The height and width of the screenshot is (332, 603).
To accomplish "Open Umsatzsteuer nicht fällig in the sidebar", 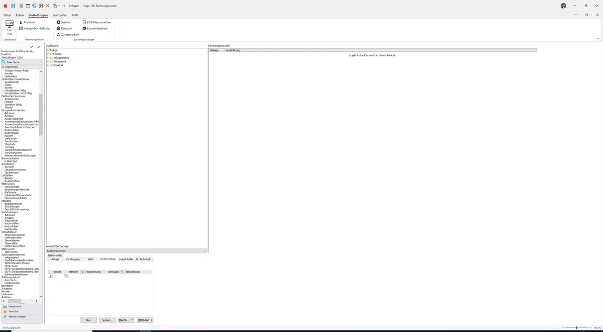I will pos(18,93).
